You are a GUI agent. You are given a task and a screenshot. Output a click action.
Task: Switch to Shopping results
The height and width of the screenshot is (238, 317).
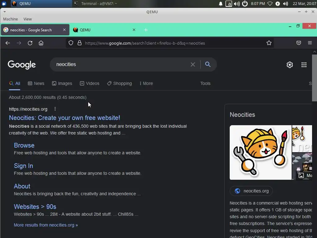tap(119, 83)
